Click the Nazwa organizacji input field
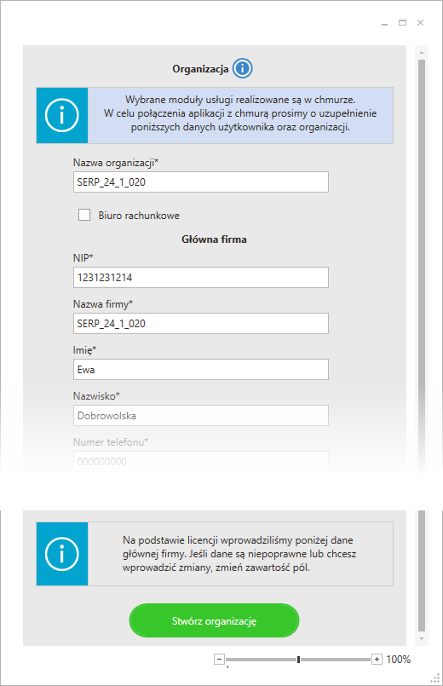Viewport: 443px width, 686px height. tap(201, 182)
